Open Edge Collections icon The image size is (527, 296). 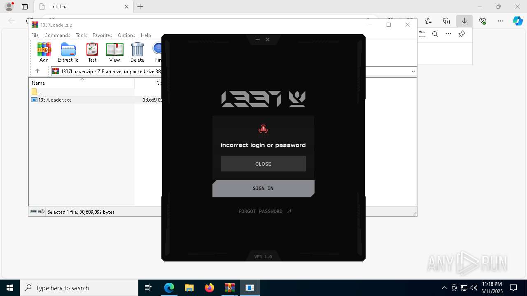(x=446, y=21)
